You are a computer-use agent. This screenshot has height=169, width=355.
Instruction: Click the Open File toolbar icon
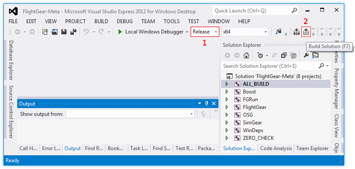(x=55, y=32)
